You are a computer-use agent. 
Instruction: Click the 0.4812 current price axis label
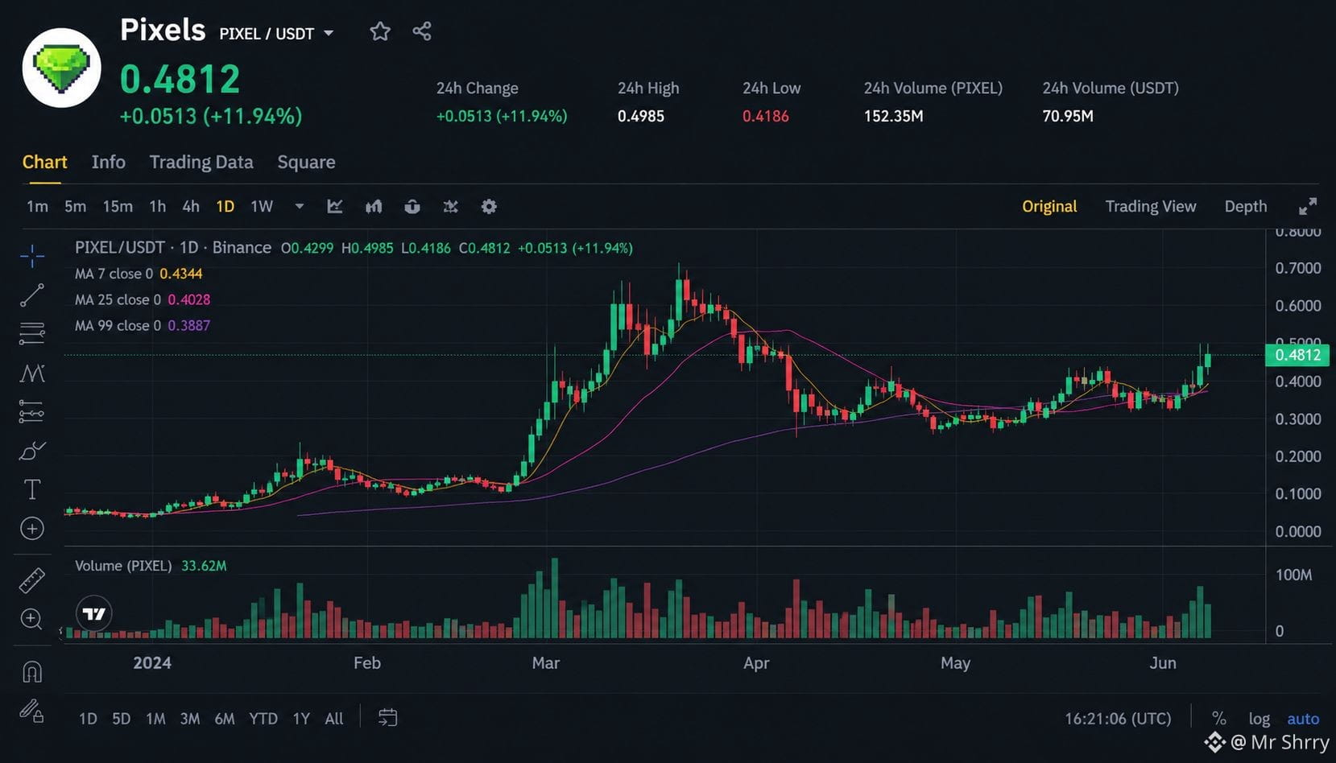click(1297, 355)
